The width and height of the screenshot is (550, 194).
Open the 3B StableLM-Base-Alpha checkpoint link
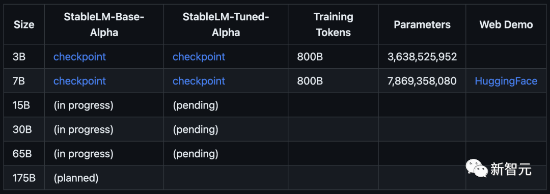(x=79, y=57)
